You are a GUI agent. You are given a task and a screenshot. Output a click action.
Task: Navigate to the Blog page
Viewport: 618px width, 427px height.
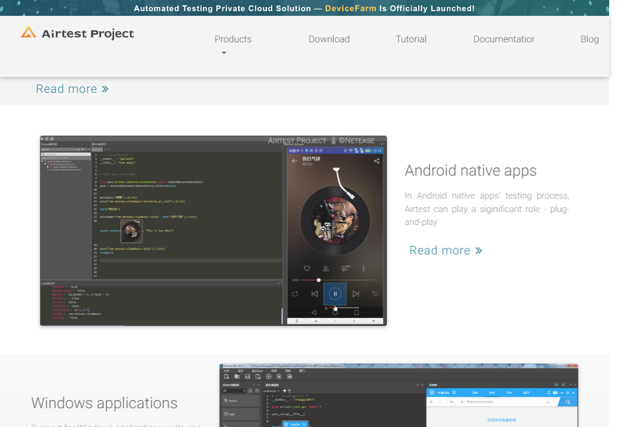[589, 39]
